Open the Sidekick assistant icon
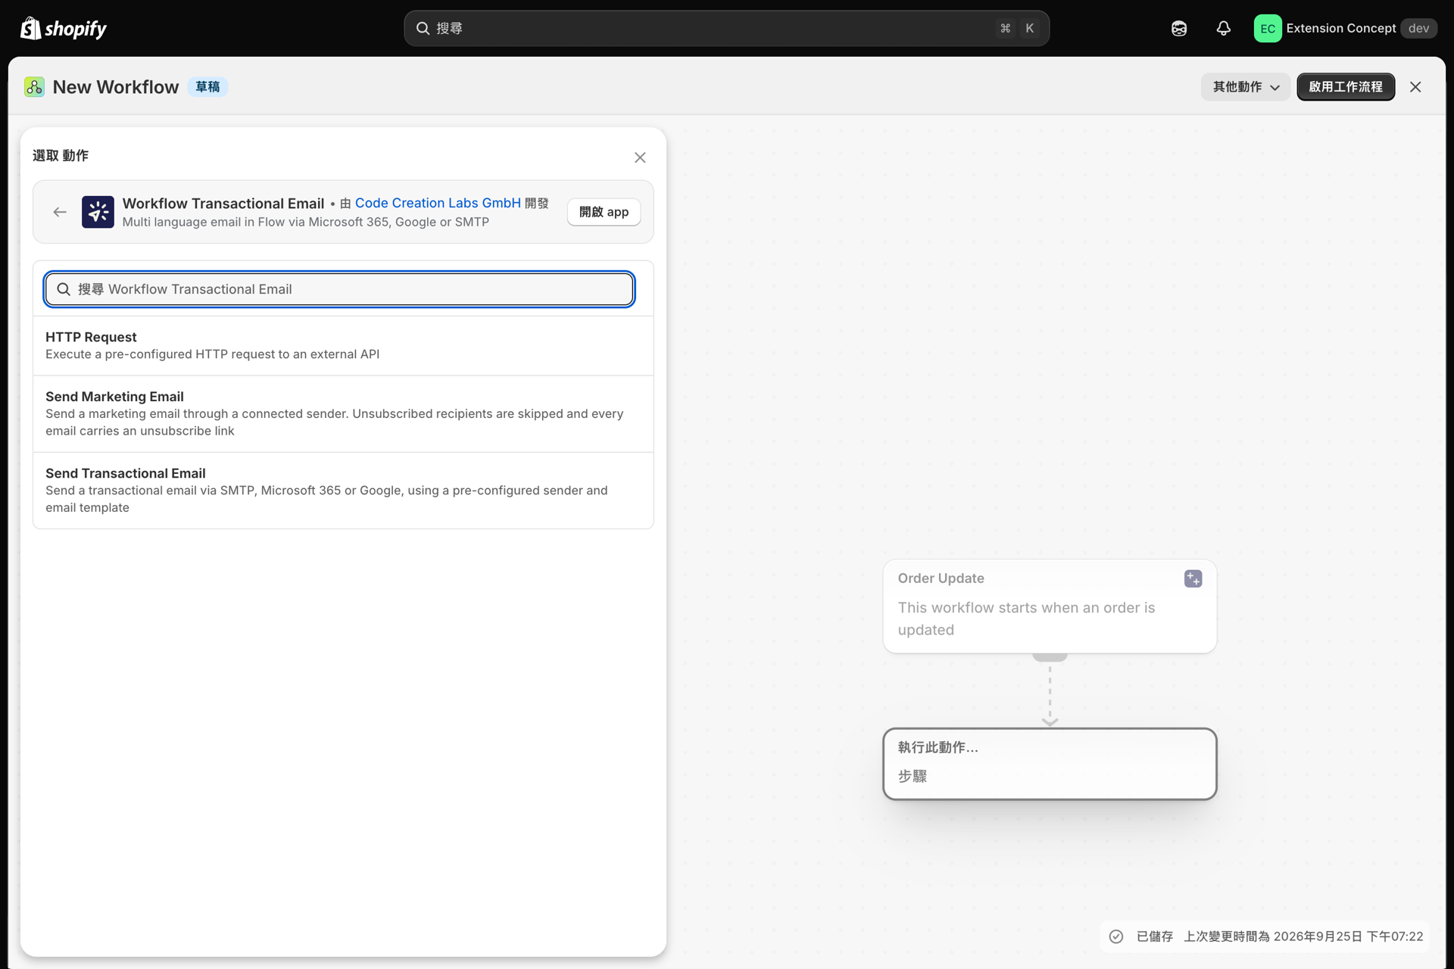 (1179, 29)
